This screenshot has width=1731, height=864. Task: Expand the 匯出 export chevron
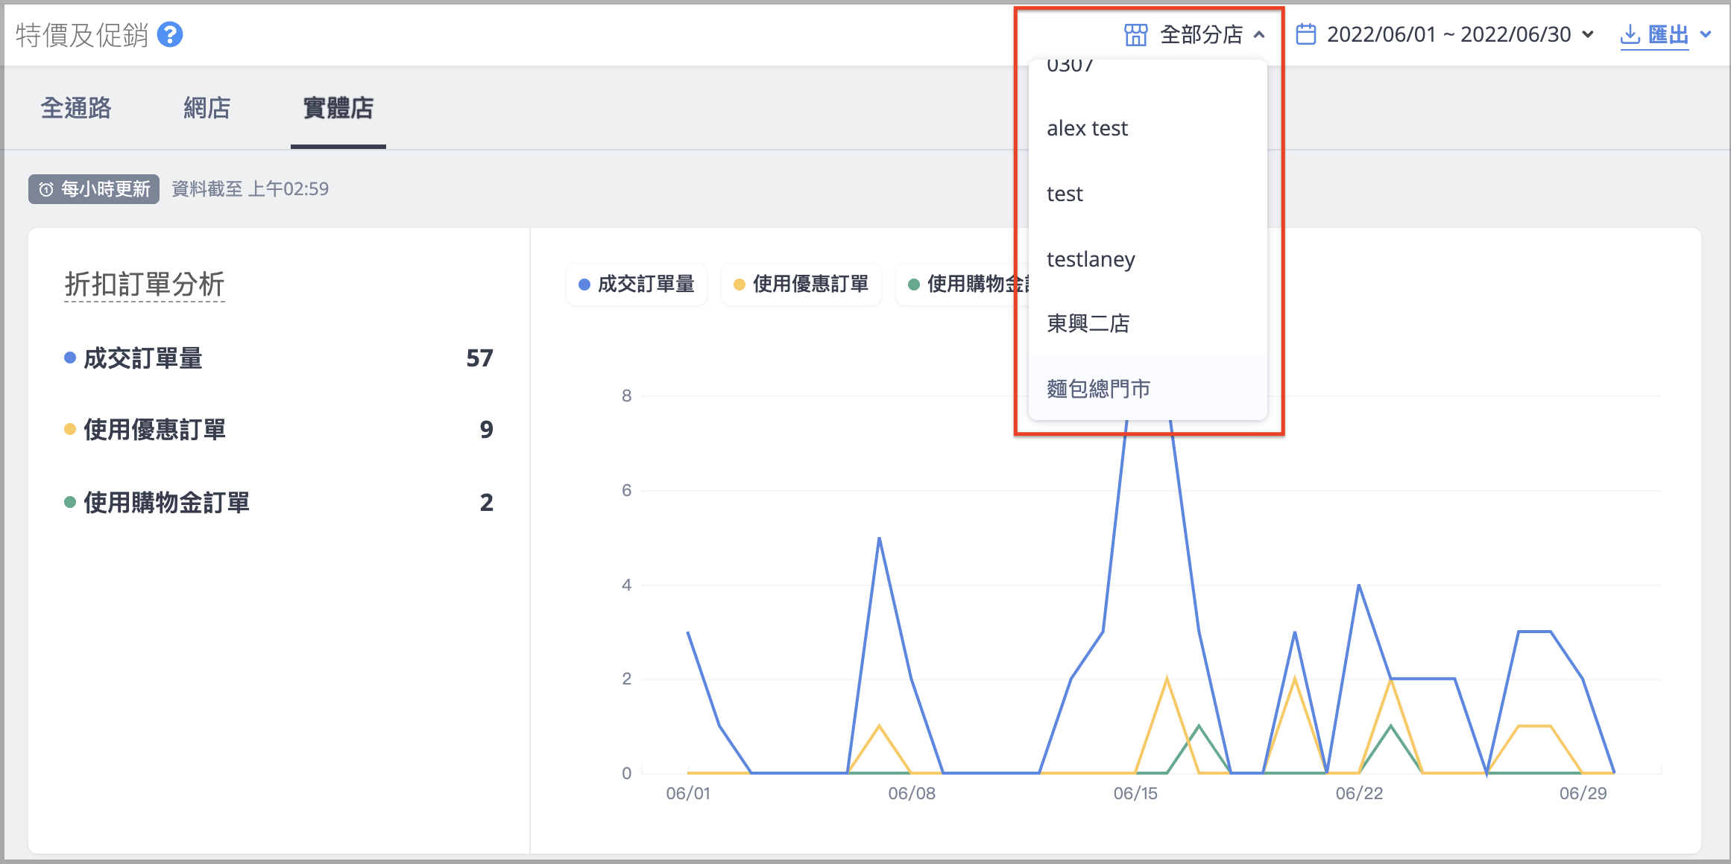tap(1705, 34)
